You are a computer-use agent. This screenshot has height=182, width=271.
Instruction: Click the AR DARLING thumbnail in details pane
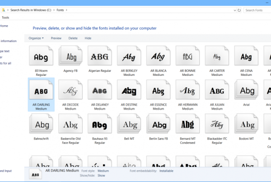(35, 174)
